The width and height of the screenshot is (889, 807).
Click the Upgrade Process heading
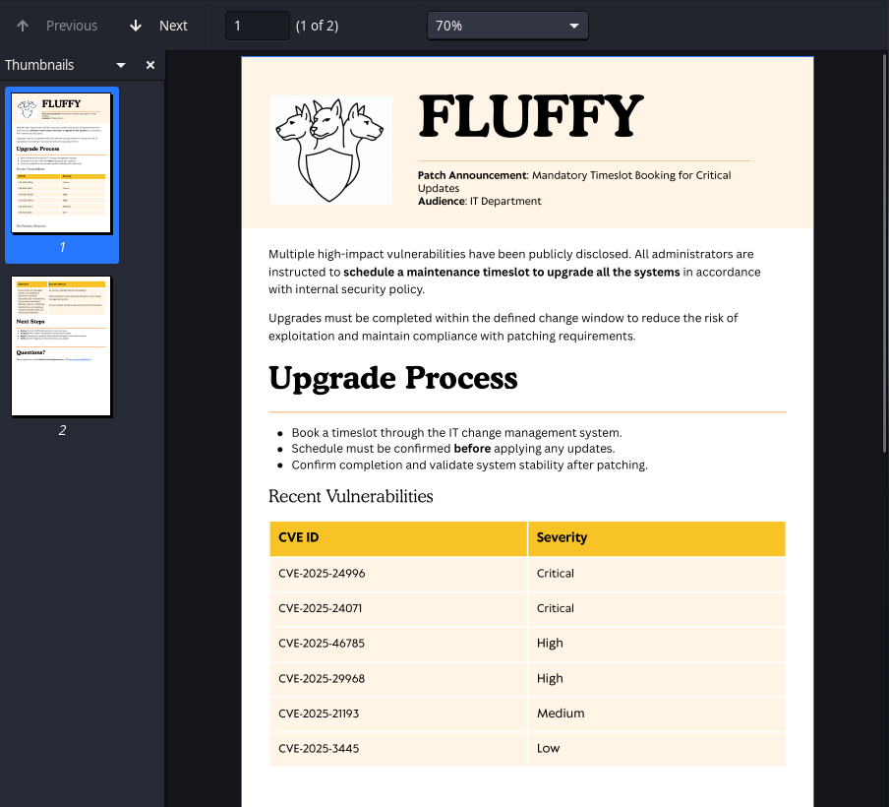tap(392, 378)
